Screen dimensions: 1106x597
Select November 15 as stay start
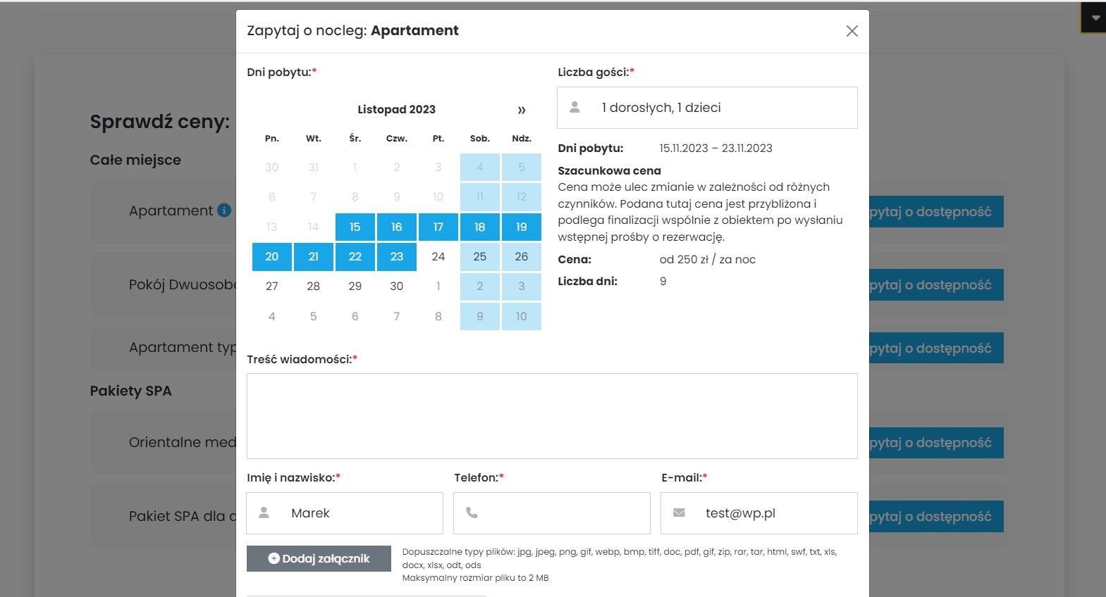pyautogui.click(x=355, y=227)
